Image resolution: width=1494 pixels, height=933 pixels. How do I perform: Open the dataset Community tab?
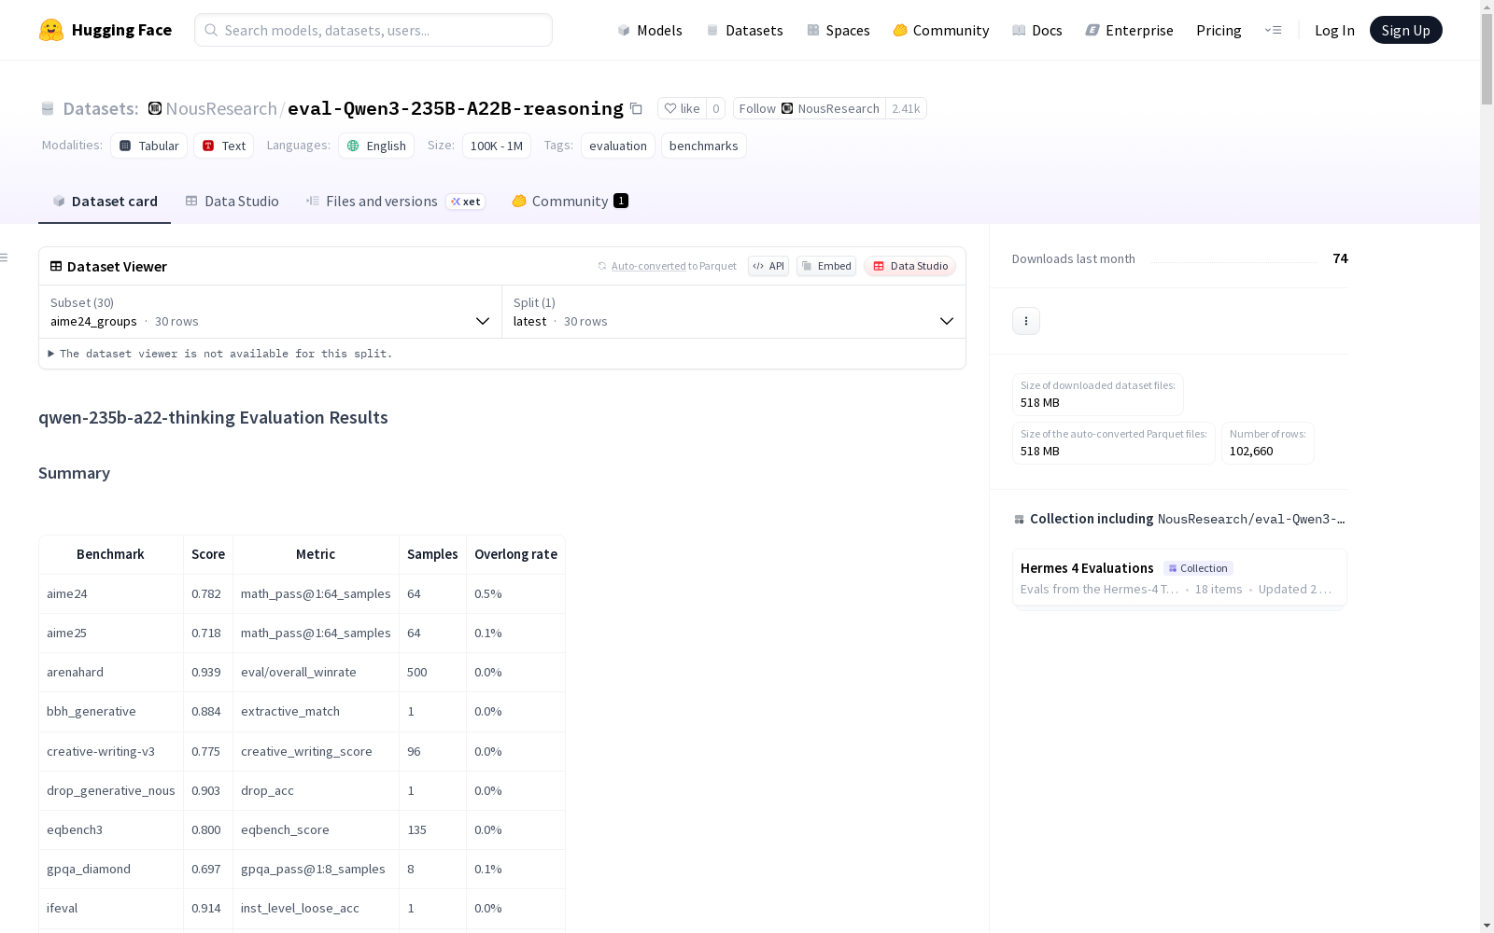pos(570,202)
